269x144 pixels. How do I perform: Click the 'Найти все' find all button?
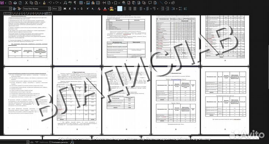44,142
